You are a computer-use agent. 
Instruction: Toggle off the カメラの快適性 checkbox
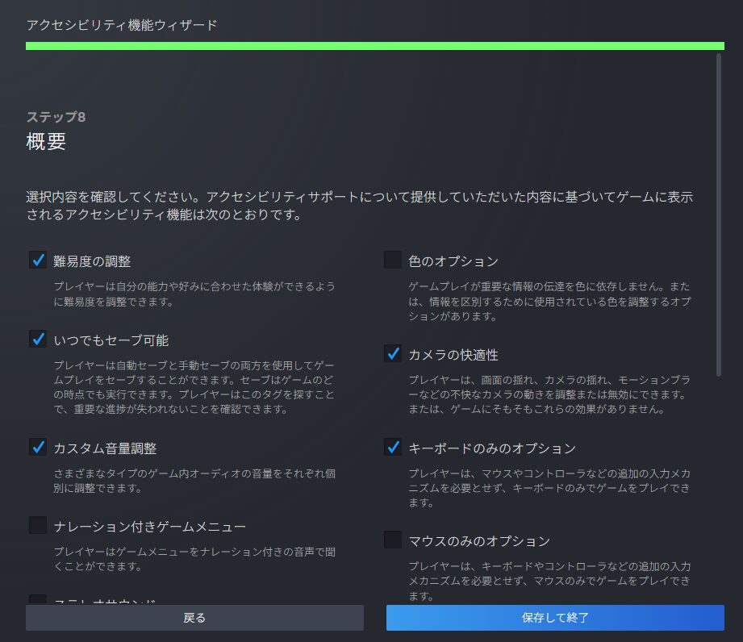pos(393,353)
